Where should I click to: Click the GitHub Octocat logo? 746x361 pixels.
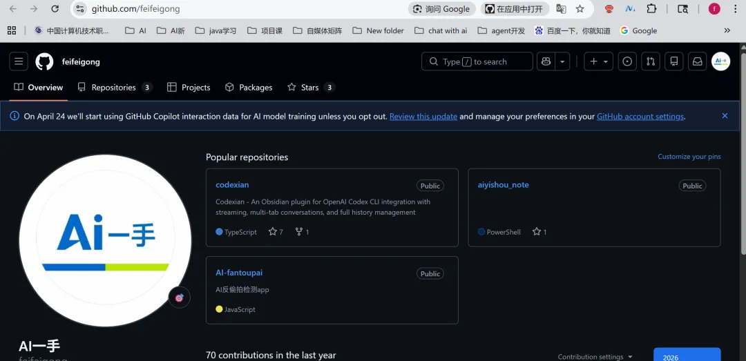tap(44, 61)
